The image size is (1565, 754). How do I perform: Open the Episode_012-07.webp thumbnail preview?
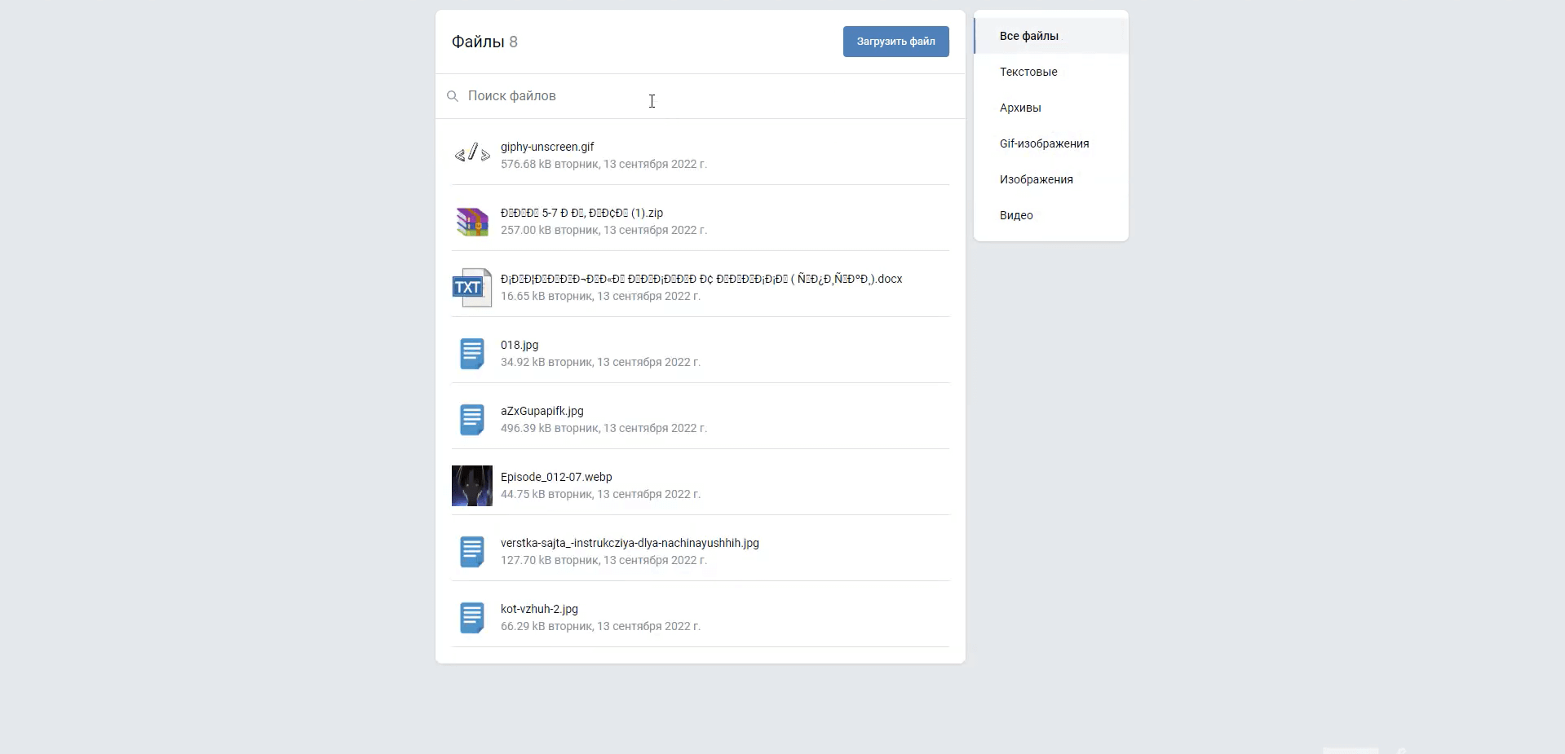point(472,486)
